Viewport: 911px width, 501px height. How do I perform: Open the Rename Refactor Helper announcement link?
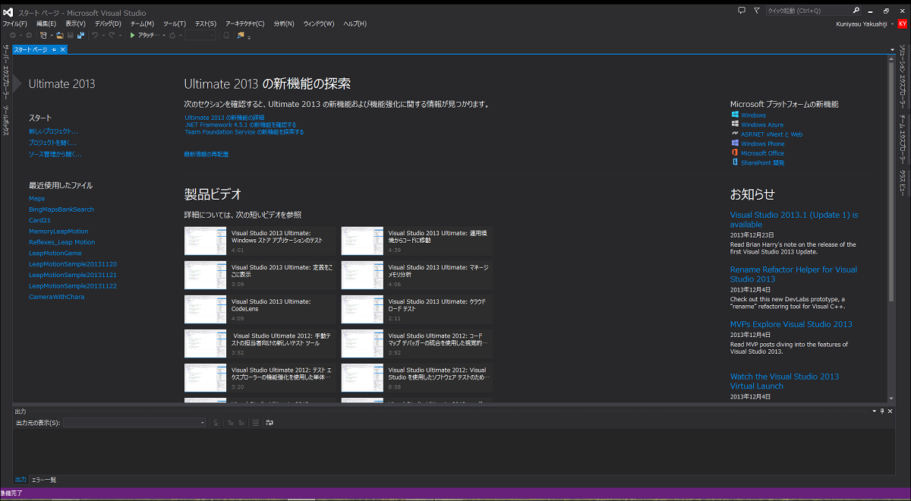(x=793, y=274)
